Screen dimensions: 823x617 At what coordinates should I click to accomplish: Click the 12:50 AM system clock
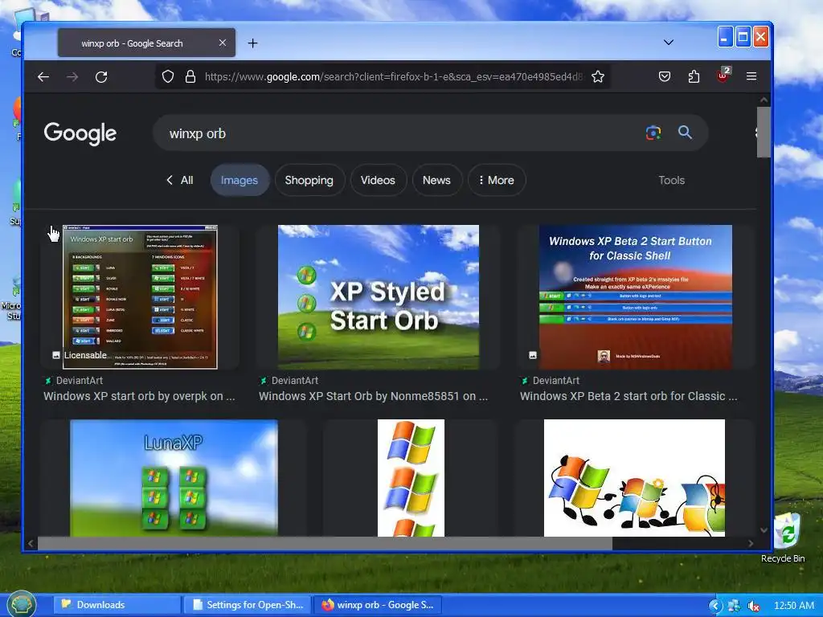pos(793,606)
